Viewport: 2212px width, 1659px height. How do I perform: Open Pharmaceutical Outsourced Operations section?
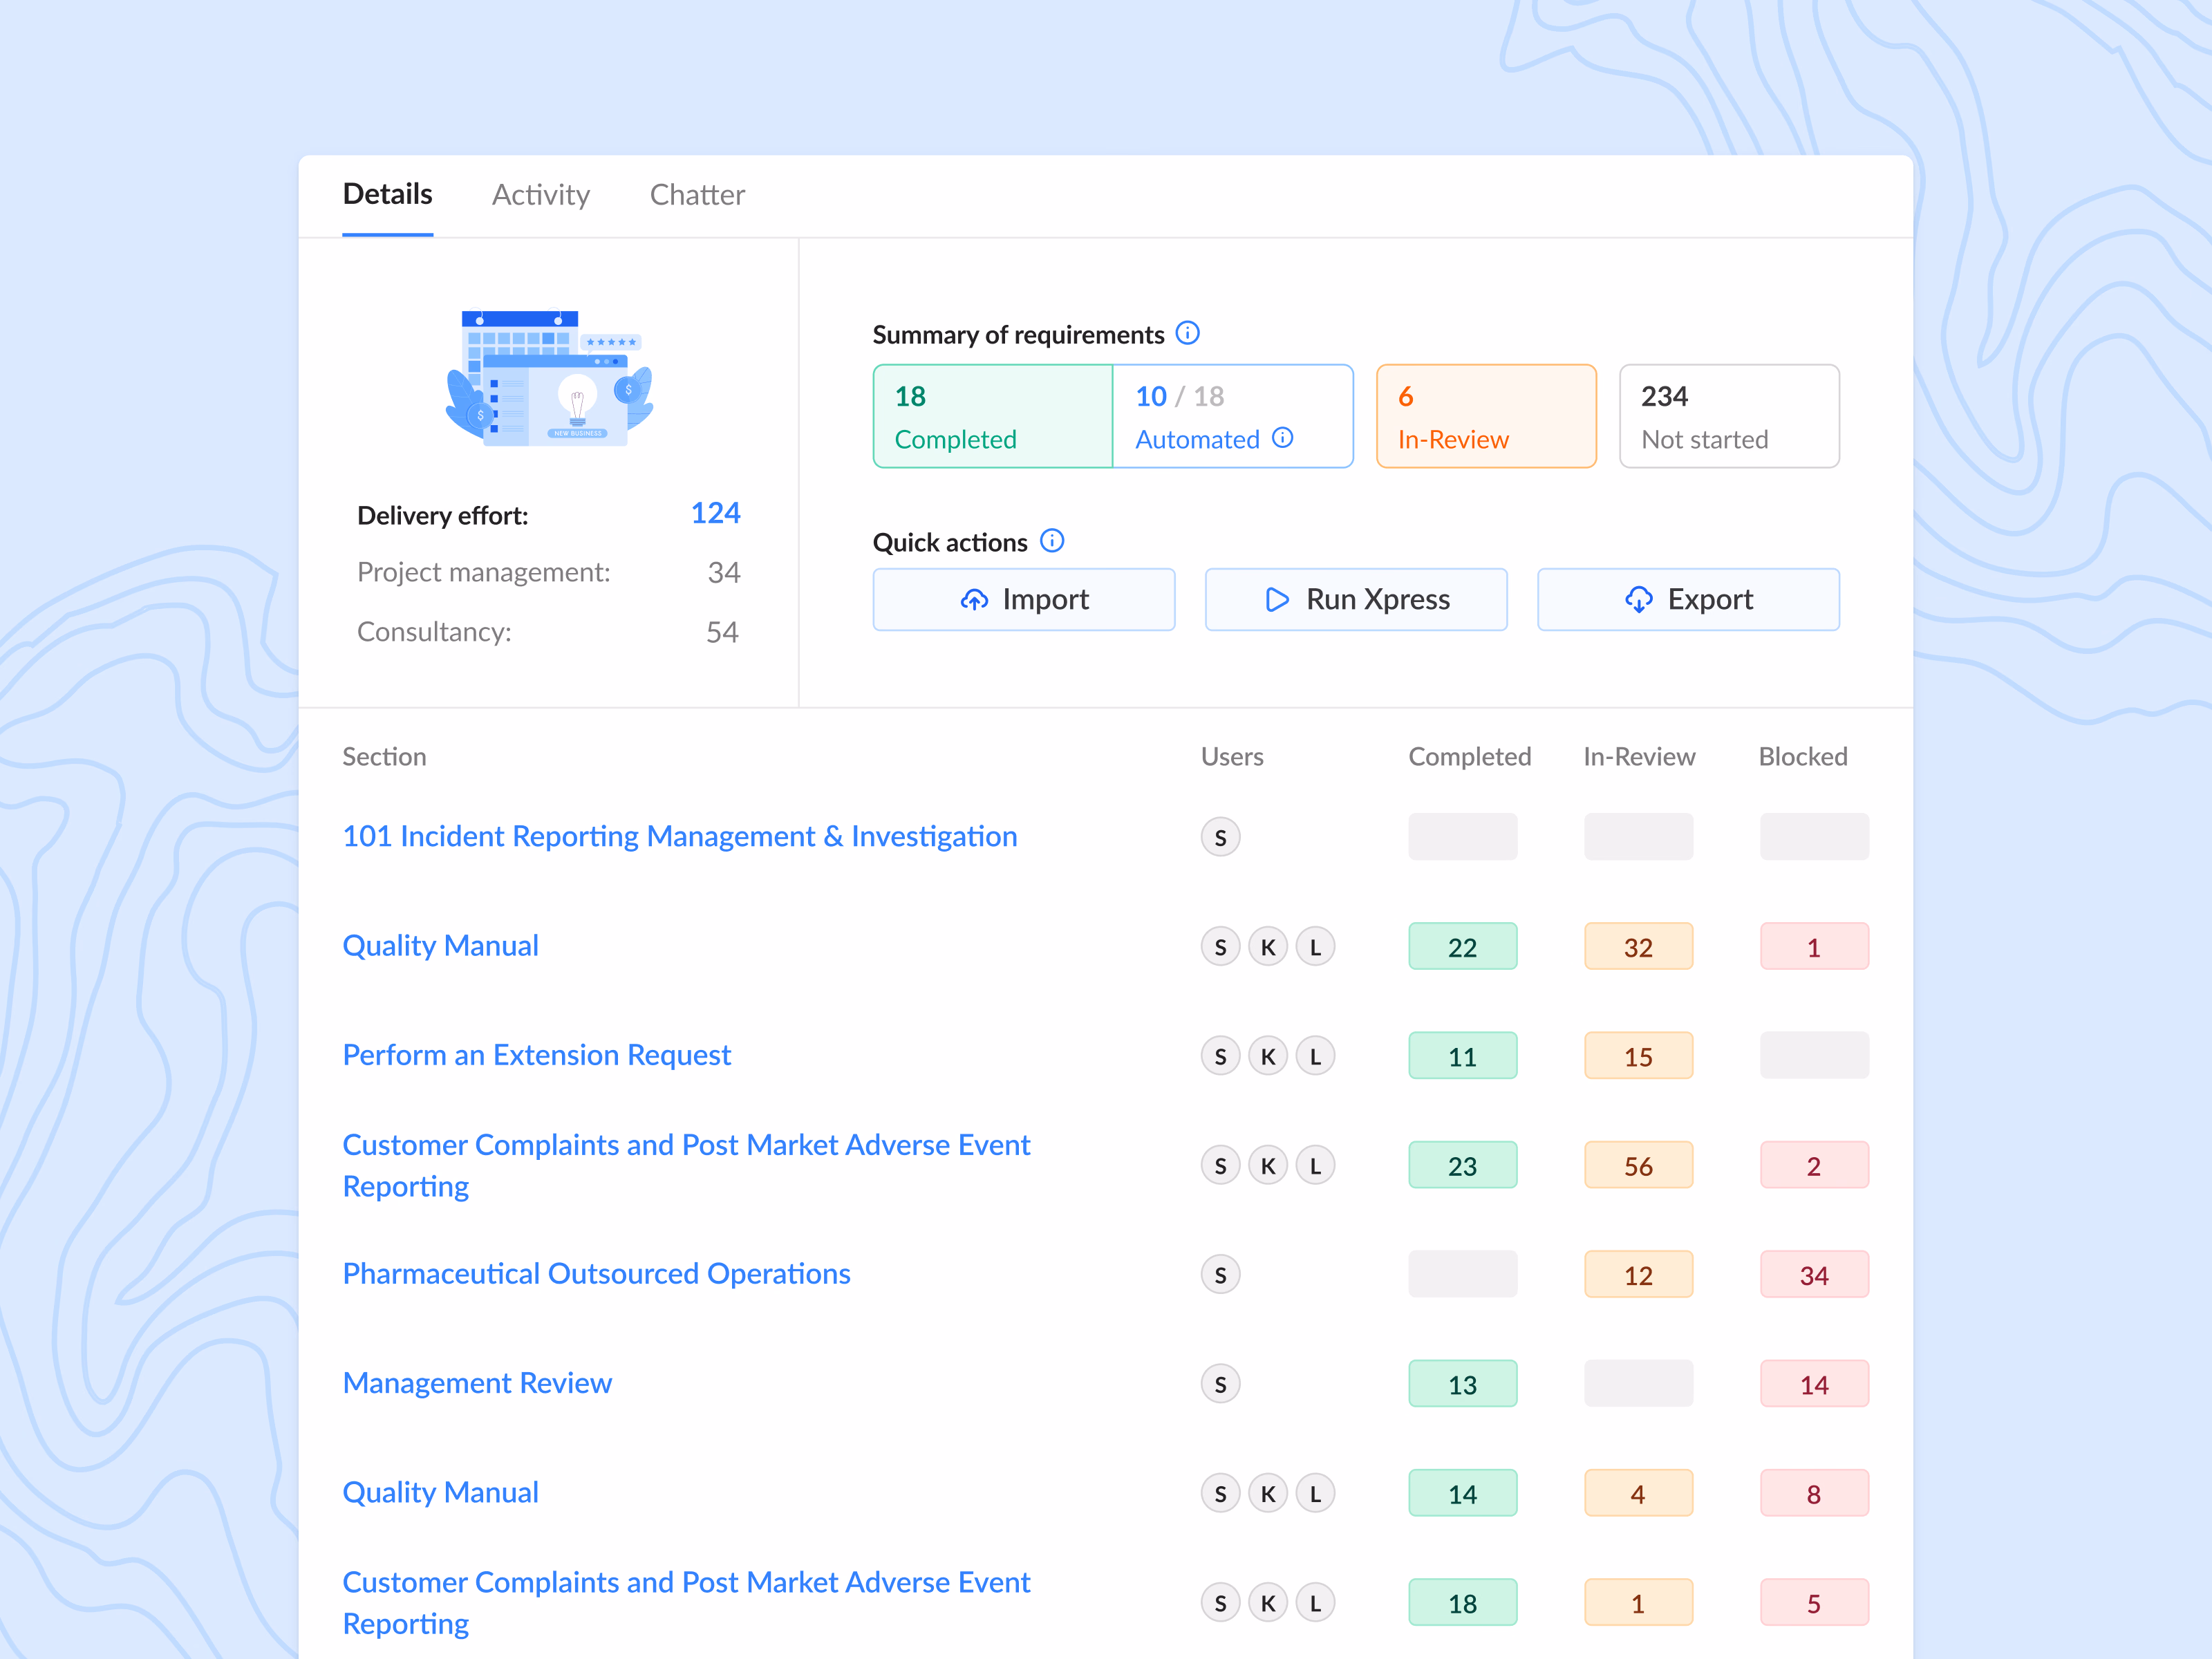pyautogui.click(x=597, y=1273)
